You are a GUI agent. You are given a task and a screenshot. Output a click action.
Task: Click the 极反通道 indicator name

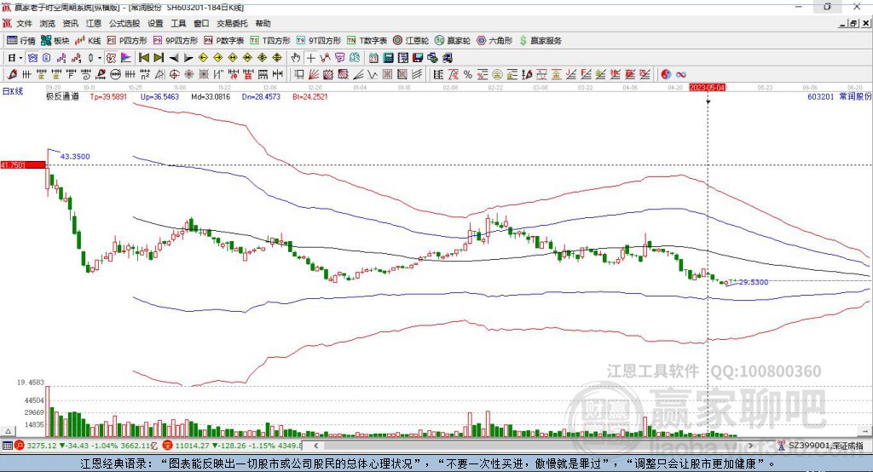click(62, 97)
